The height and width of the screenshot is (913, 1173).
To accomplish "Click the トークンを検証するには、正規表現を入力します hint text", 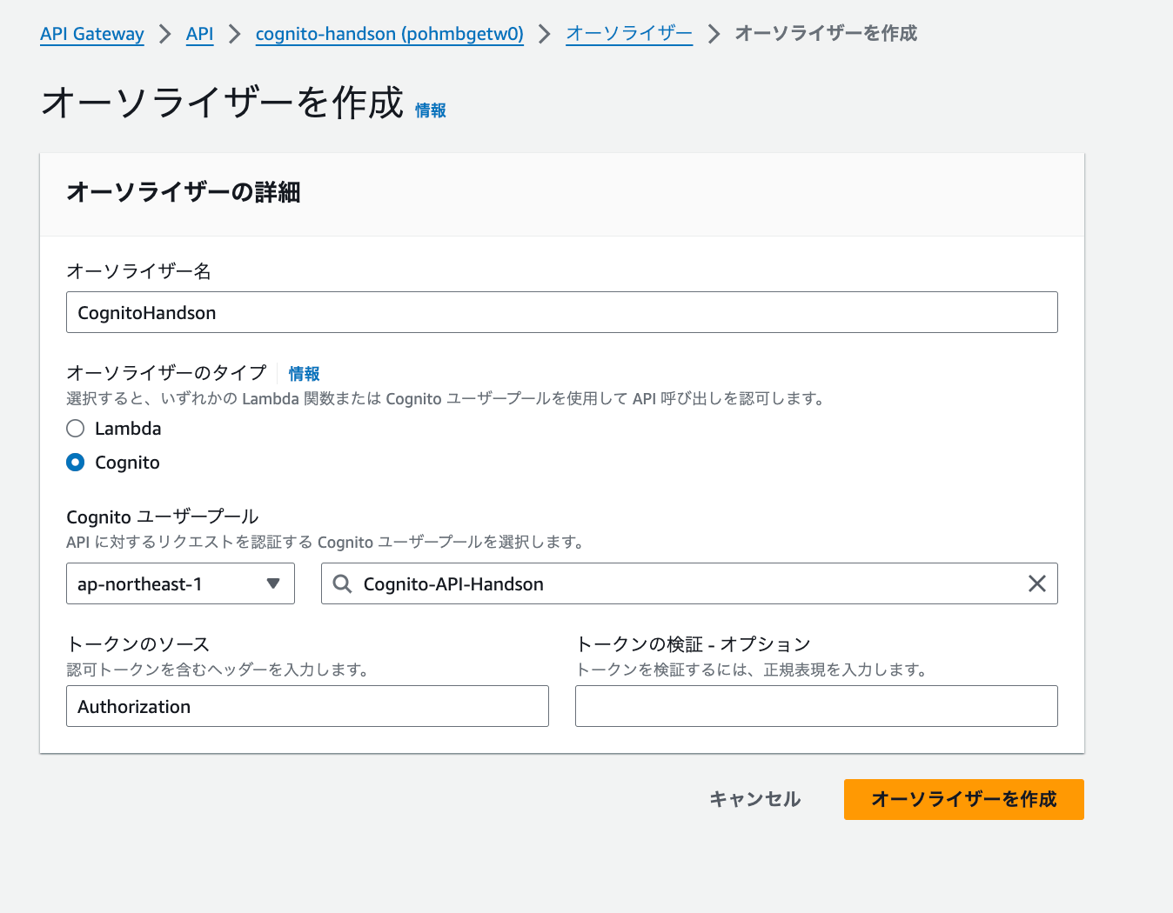I will coord(754,670).
